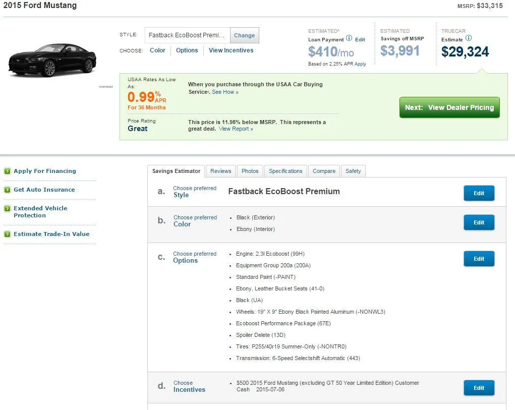Open the View Incentives link

tap(231, 50)
